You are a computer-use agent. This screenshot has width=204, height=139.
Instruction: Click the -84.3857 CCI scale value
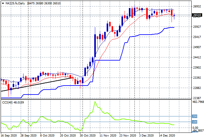point(198,130)
